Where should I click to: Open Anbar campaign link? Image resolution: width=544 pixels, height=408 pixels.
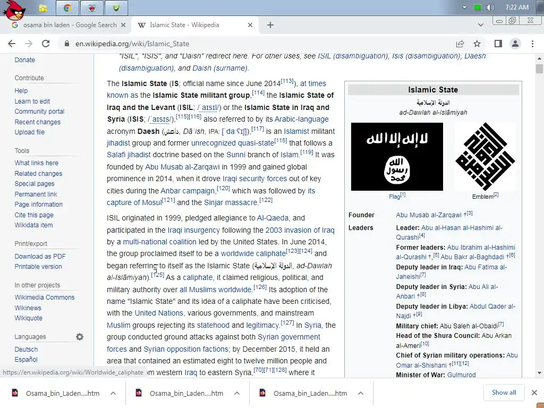click(x=188, y=191)
